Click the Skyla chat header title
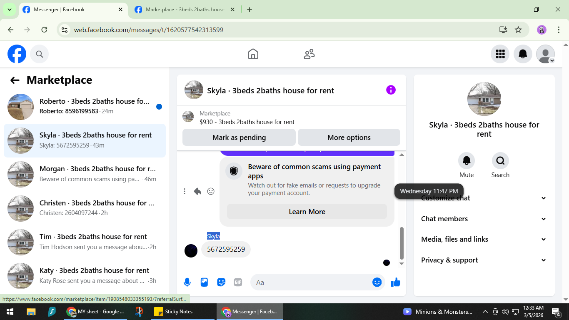The height and width of the screenshot is (320, 569). click(271, 90)
